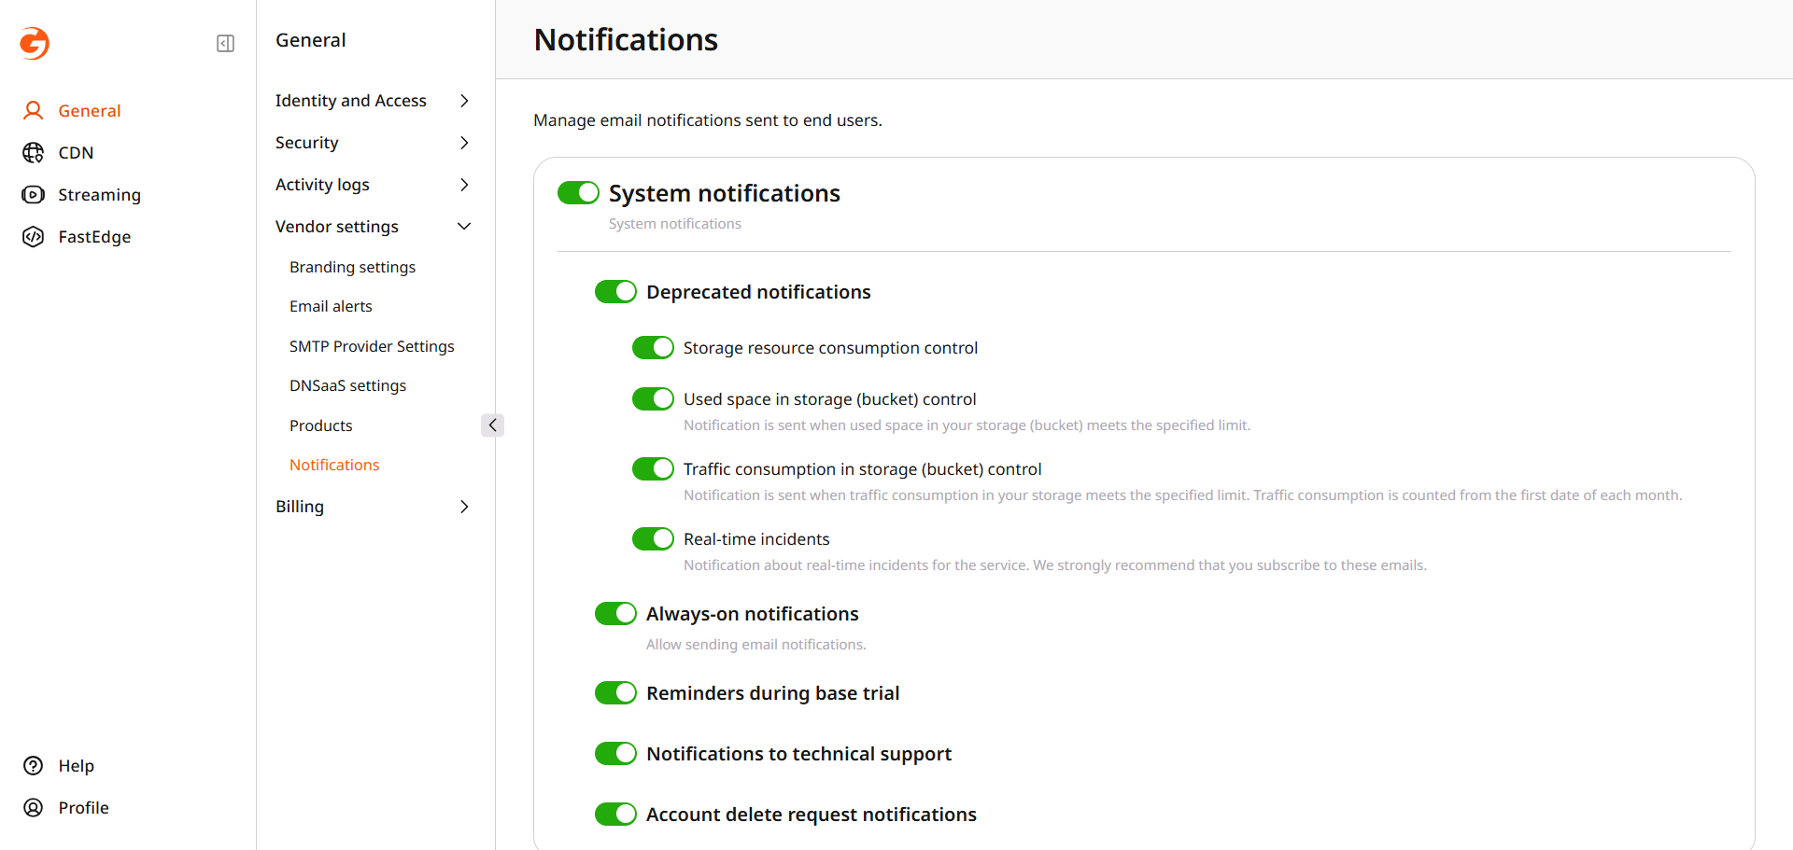Open DNSaaS settings page
This screenshot has width=1793, height=850.
(x=347, y=385)
